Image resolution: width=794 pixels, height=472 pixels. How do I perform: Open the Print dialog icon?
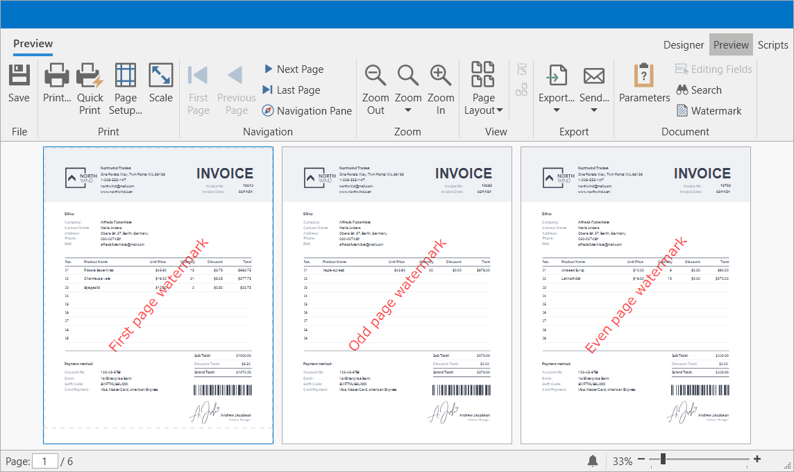coord(57,74)
